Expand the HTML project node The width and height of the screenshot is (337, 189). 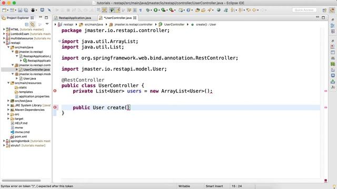(x=4, y=29)
